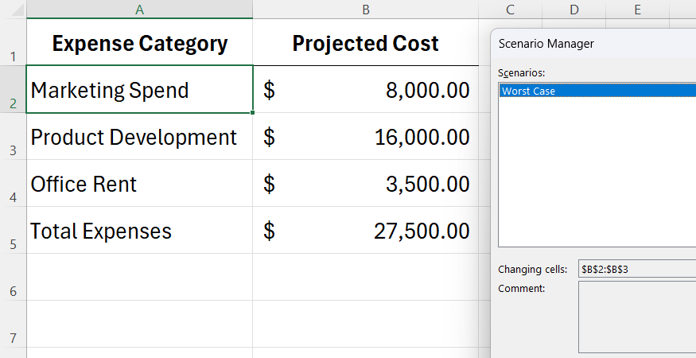This screenshot has height=358, width=696.
Task: Select row 2 header
Action: click(x=14, y=89)
